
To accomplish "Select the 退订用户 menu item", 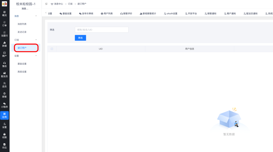I will [x=26, y=48].
